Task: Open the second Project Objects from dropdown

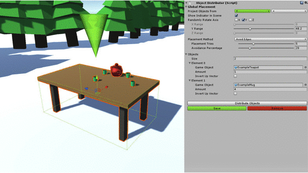Action: [x=289, y=11]
